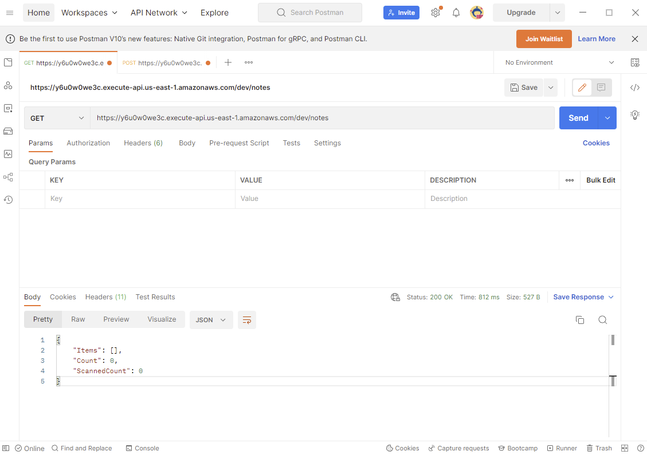647x455 pixels.
Task: Open the lightbulb info panel
Action: pyautogui.click(x=635, y=114)
